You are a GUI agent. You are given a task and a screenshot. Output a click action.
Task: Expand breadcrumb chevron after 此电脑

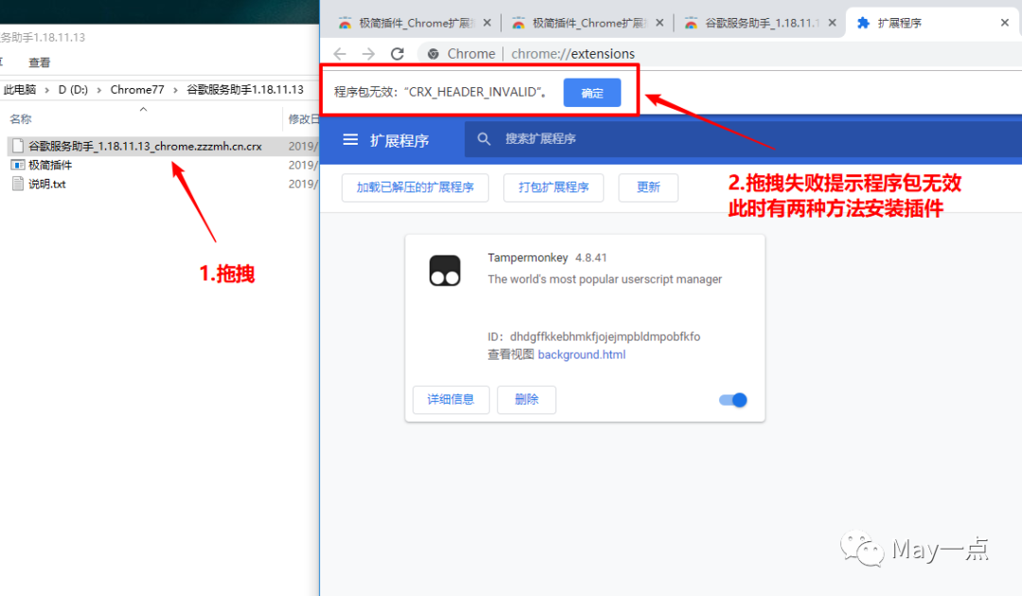47,90
